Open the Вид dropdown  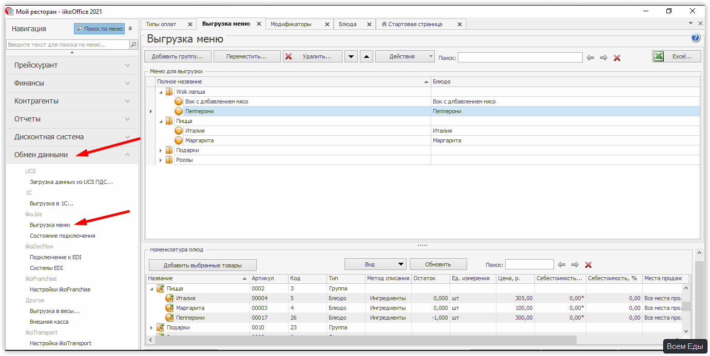coord(375,264)
